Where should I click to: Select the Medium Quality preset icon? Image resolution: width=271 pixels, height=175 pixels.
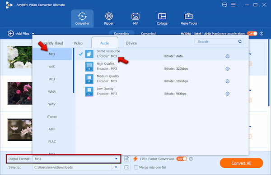[89, 79]
